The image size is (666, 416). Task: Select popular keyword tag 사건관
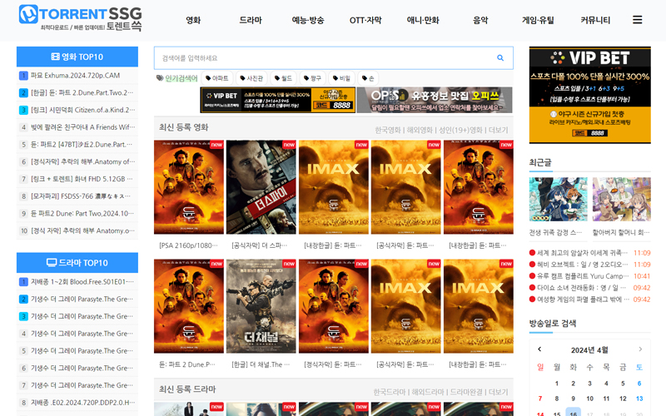pos(251,78)
